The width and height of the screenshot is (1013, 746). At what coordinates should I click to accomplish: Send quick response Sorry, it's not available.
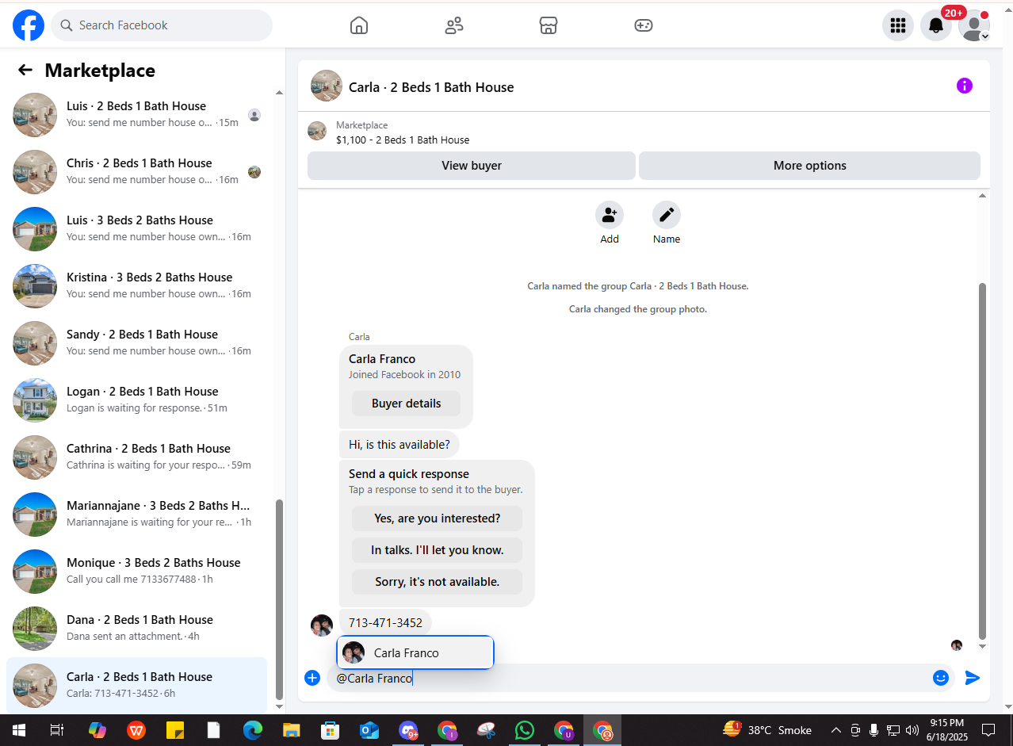(x=437, y=582)
